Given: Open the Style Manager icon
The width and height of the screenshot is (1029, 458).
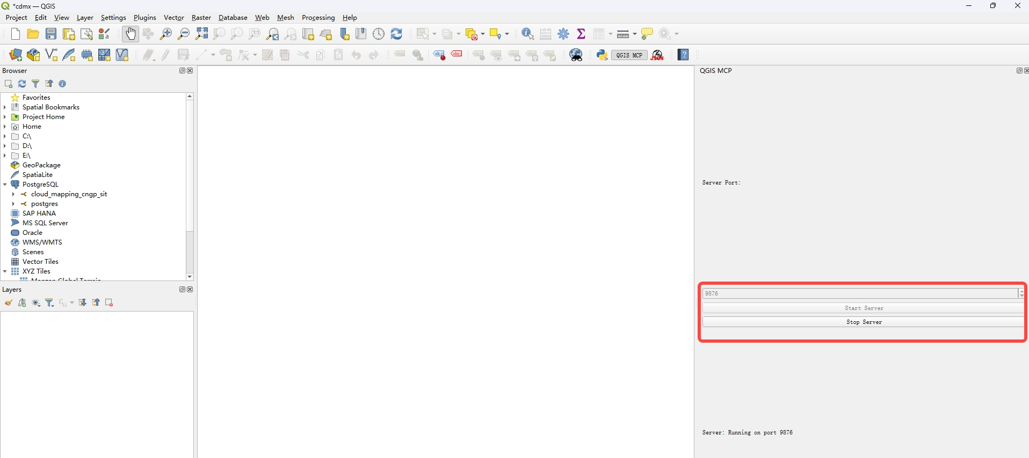Looking at the screenshot, I should pos(104,34).
